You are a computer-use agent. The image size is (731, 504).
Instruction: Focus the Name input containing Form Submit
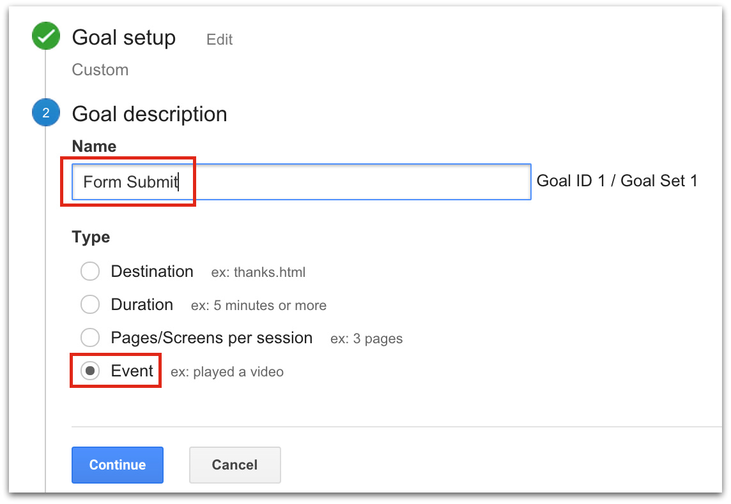pos(300,182)
